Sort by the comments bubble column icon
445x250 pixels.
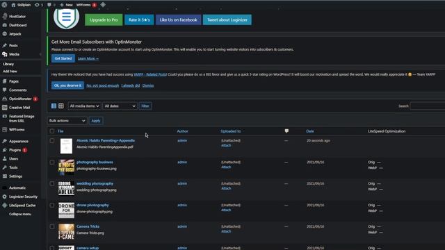pyautogui.click(x=286, y=131)
